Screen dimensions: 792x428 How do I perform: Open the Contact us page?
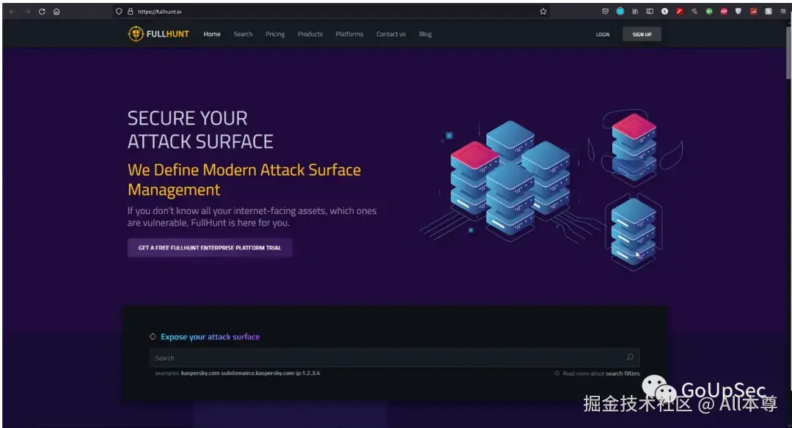point(391,34)
